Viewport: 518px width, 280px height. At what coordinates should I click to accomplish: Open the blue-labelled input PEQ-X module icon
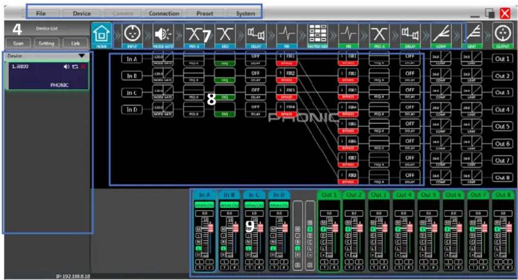pos(194,36)
